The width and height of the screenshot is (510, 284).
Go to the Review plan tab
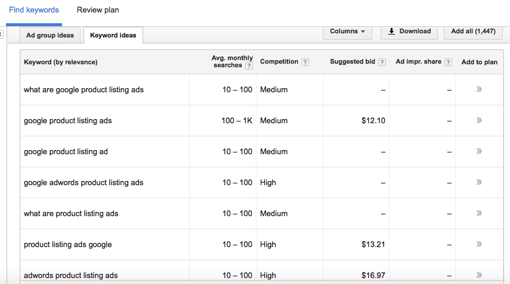(98, 10)
